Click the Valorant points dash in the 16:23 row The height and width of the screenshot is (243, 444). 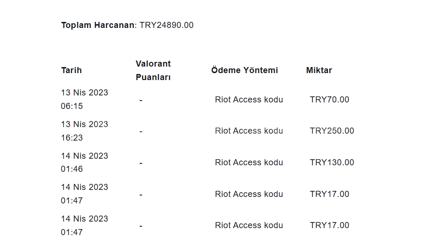141,131
